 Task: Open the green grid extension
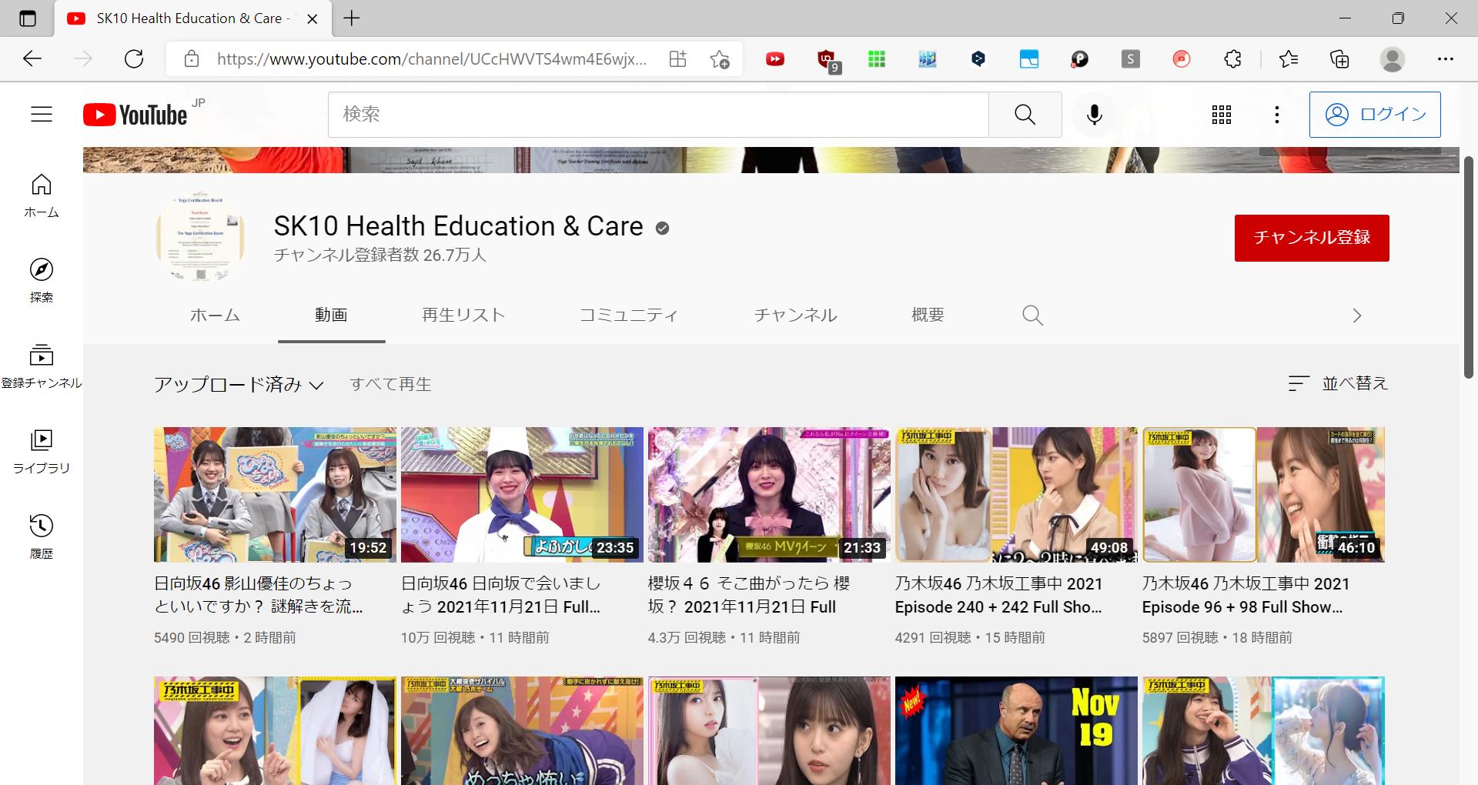click(x=877, y=59)
